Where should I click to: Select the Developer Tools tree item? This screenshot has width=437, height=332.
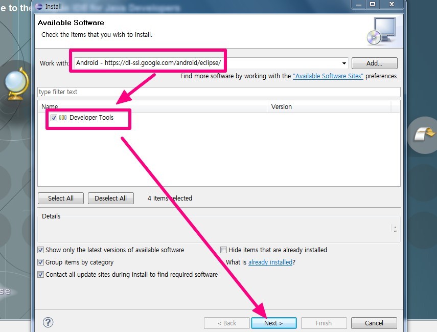coord(91,118)
